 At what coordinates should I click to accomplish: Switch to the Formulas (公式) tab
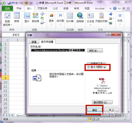click(55, 8)
